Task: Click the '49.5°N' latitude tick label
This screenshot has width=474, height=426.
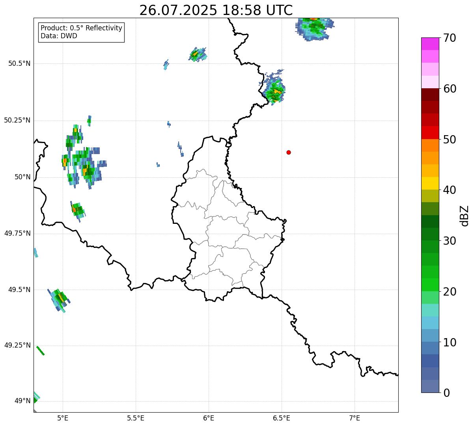Action: click(x=19, y=290)
